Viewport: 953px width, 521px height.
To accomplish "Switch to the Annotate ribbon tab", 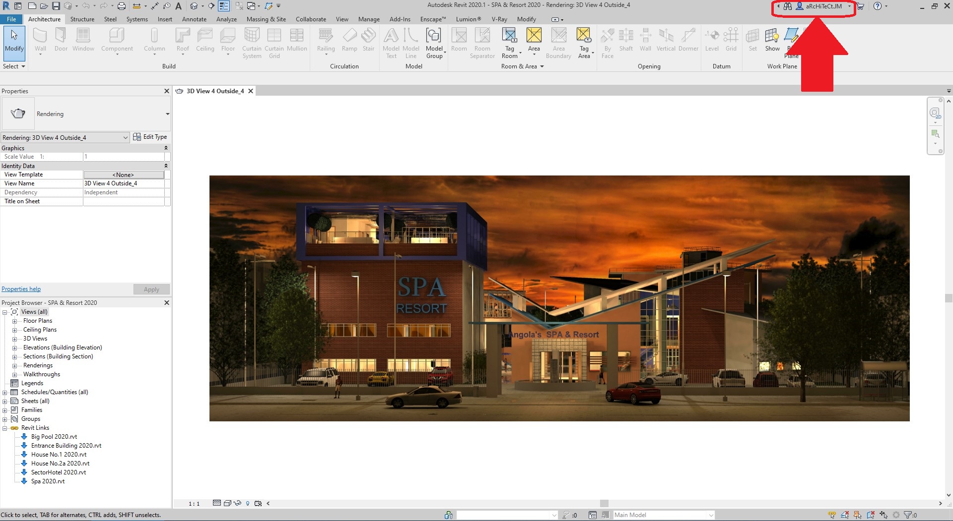I will click(194, 19).
